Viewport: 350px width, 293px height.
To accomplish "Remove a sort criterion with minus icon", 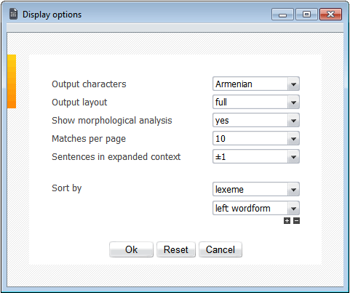I will [x=296, y=221].
